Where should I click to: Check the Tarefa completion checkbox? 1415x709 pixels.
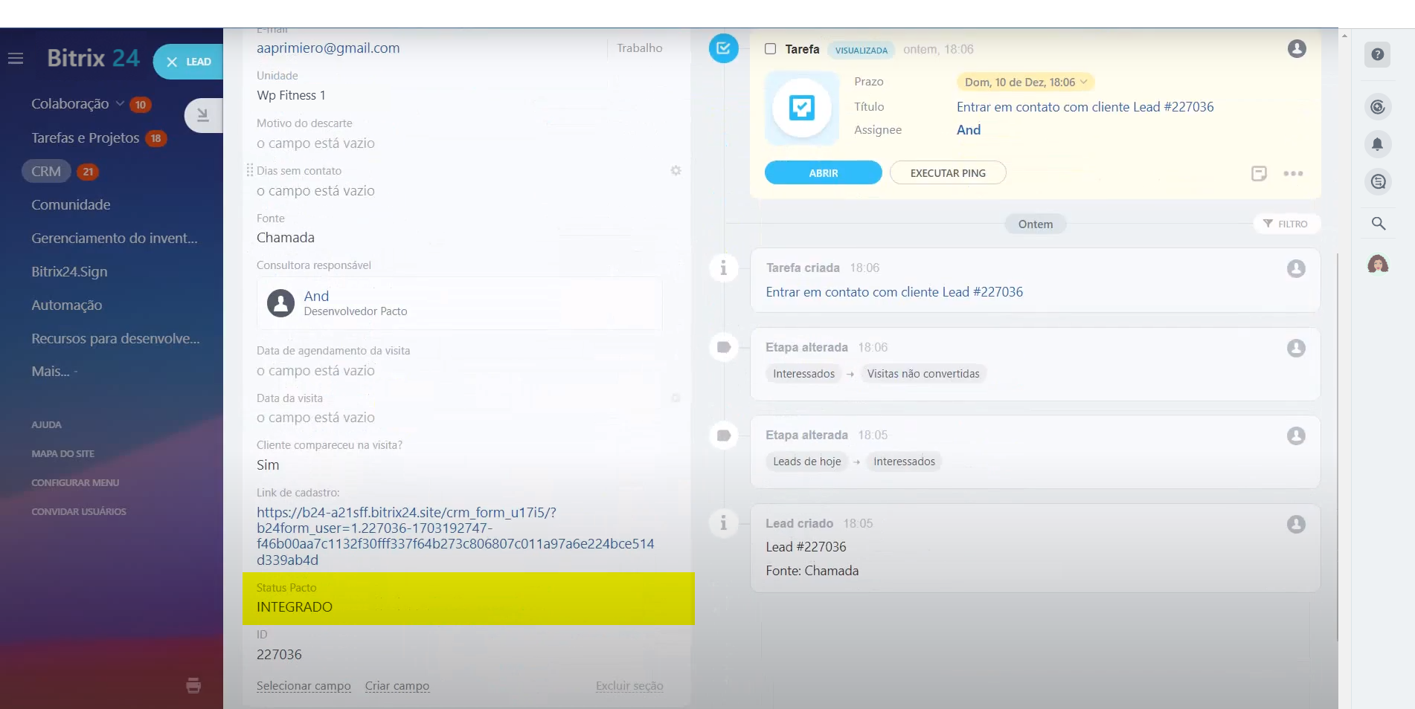(x=771, y=49)
